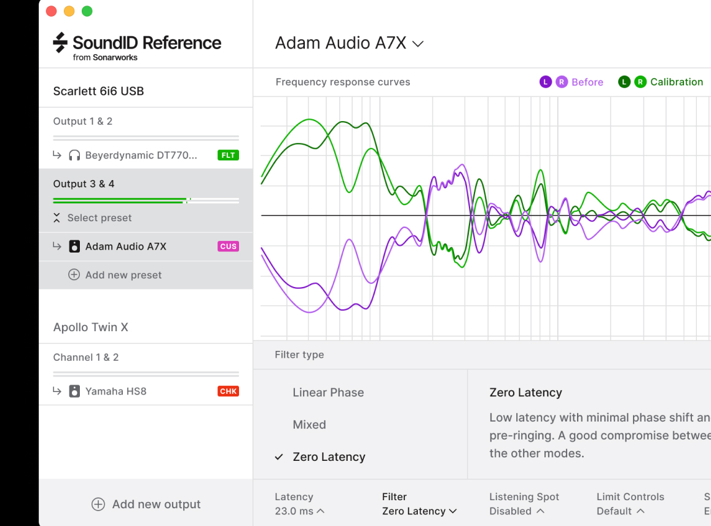Select the Linear Phase filter type

(328, 393)
